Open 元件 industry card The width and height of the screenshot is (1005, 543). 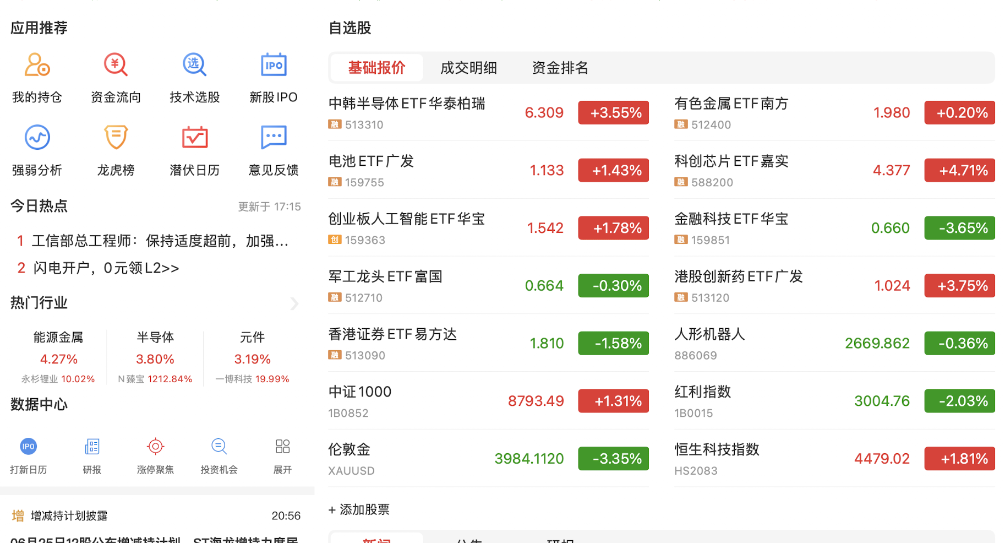252,357
